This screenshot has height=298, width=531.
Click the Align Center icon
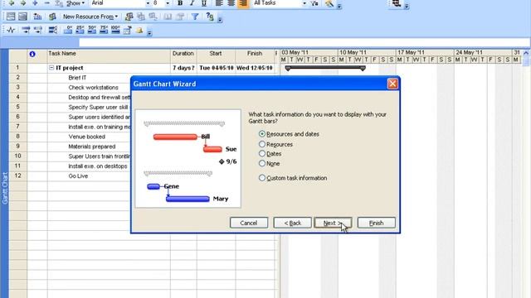tap(231, 3)
